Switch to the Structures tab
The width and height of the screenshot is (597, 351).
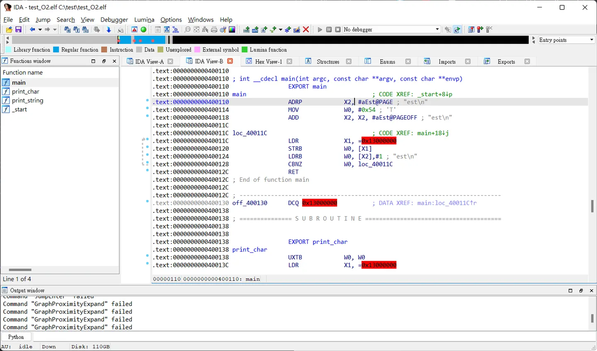(x=328, y=61)
